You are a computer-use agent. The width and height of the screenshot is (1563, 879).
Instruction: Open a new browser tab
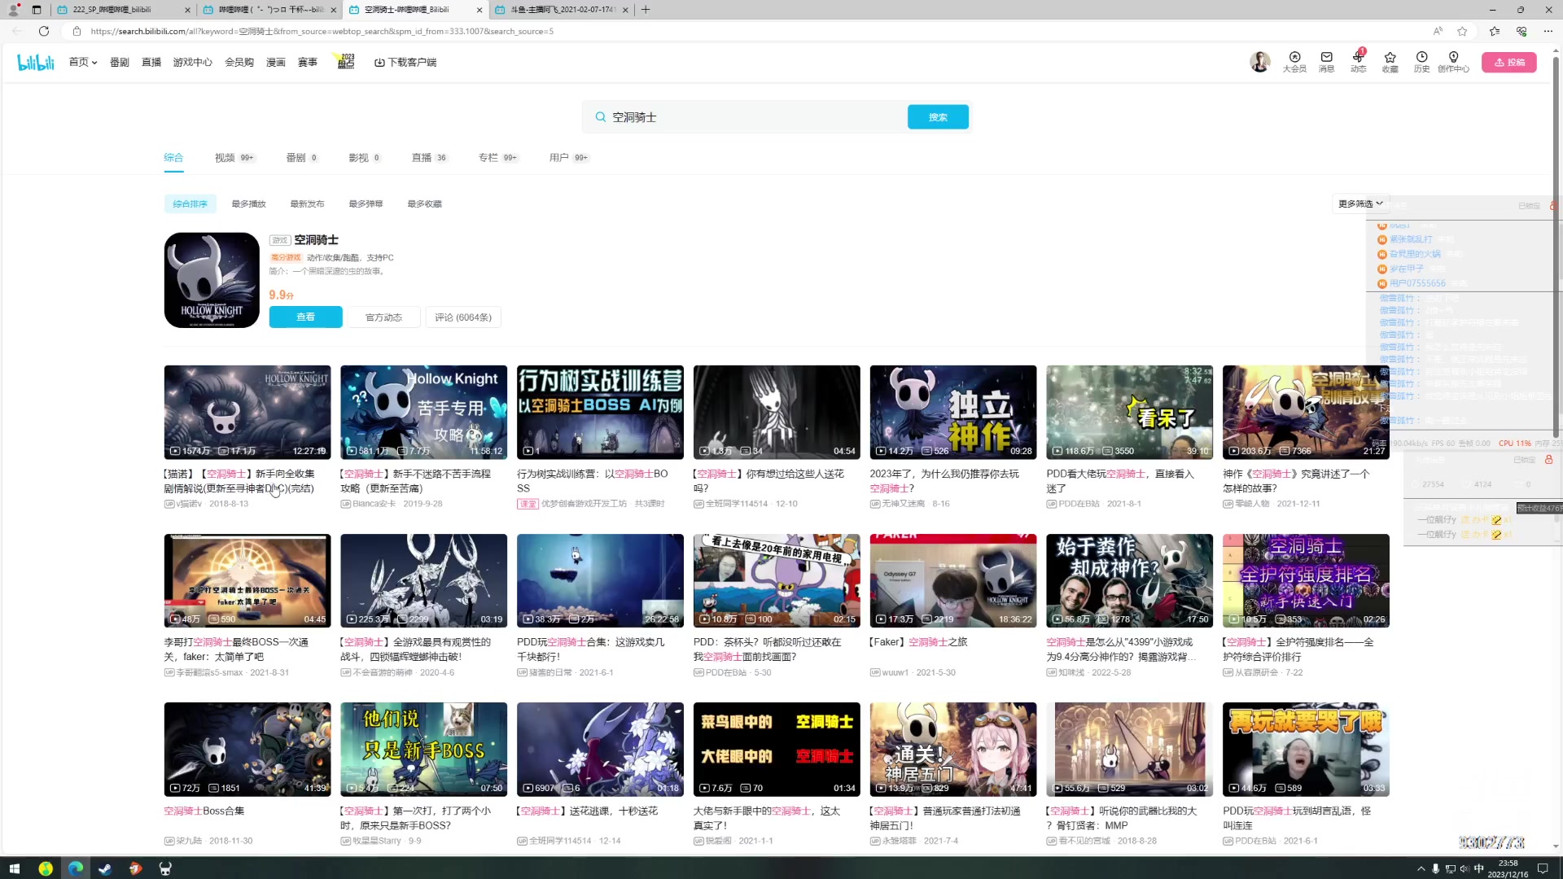[x=646, y=10]
